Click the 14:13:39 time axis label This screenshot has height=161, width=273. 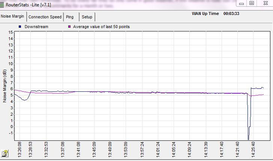pyautogui.click(x=206, y=149)
